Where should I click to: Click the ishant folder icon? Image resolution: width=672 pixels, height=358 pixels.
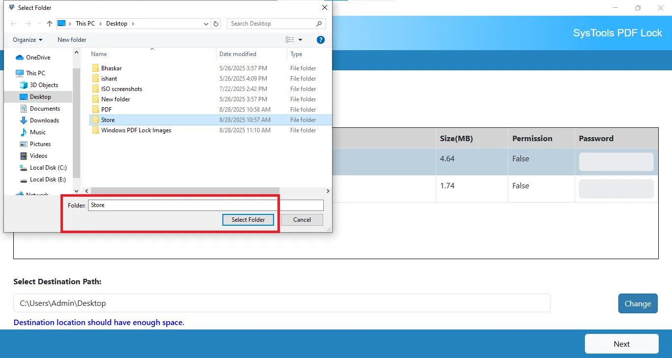(x=95, y=79)
